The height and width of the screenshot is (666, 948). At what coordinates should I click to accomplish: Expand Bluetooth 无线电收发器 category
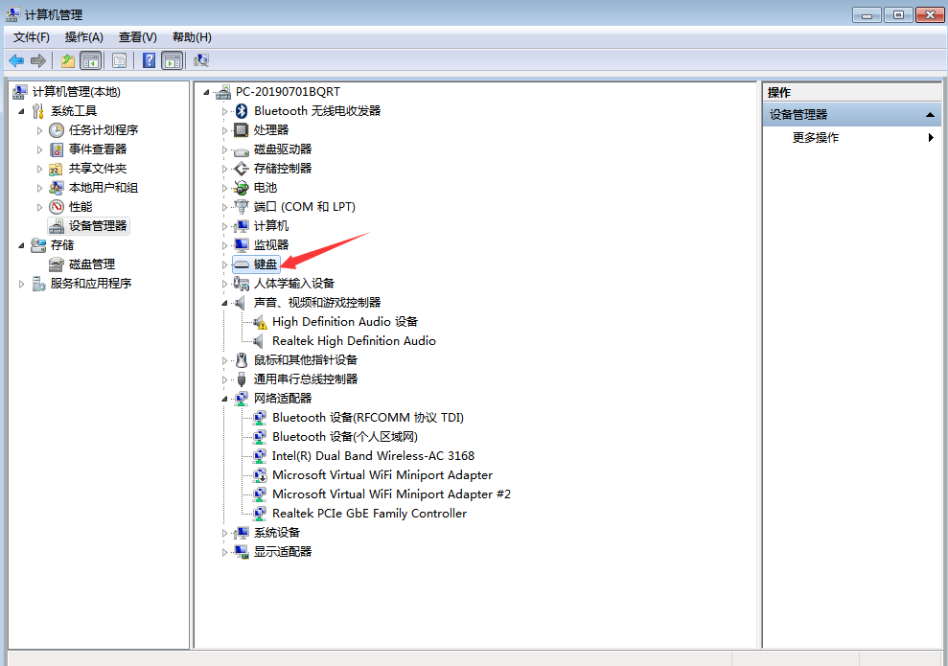[x=225, y=111]
